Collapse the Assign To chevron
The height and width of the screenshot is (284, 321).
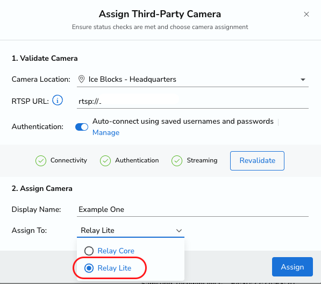point(179,231)
